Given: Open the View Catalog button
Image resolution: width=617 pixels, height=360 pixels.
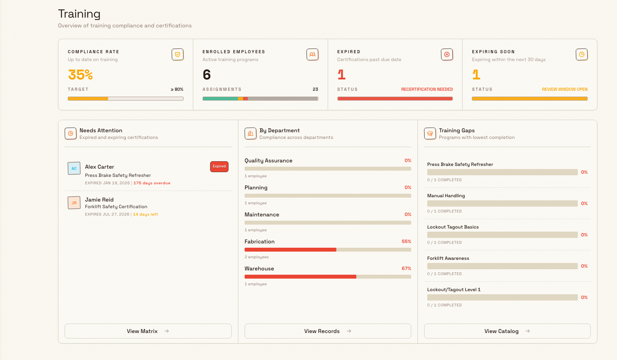Looking at the screenshot, I should [x=507, y=331].
